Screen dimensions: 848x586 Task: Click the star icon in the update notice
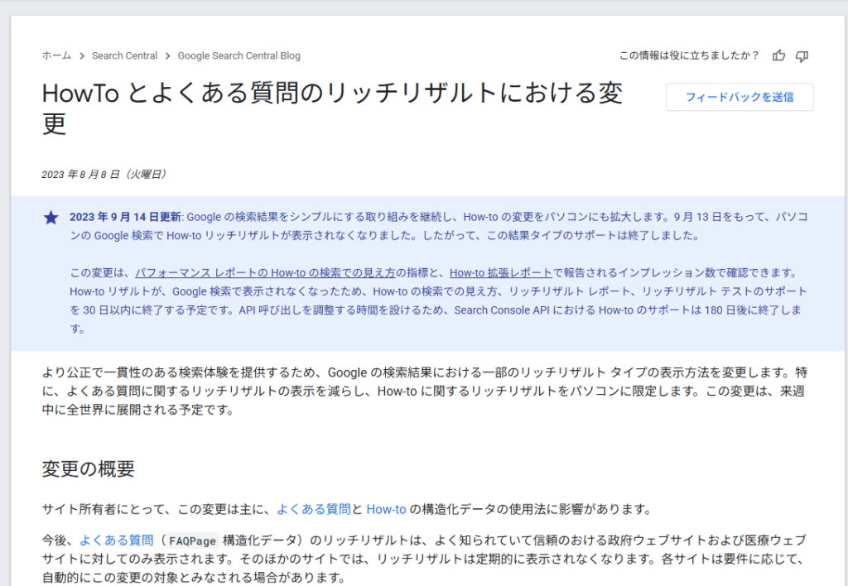(51, 218)
